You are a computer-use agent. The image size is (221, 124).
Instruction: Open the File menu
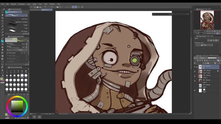click(3, 4)
